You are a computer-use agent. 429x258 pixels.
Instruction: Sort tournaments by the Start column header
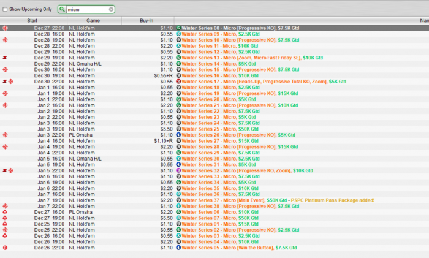(x=32, y=20)
